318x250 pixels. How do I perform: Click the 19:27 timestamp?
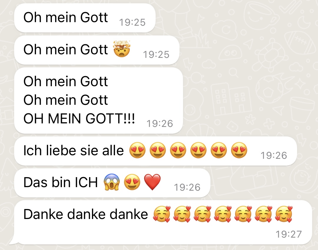[x=289, y=234]
